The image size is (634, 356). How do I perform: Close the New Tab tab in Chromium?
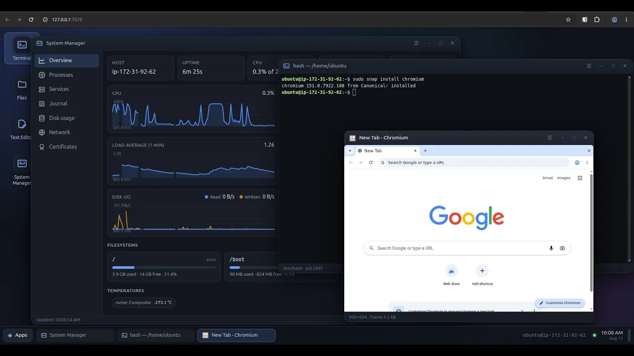point(415,151)
